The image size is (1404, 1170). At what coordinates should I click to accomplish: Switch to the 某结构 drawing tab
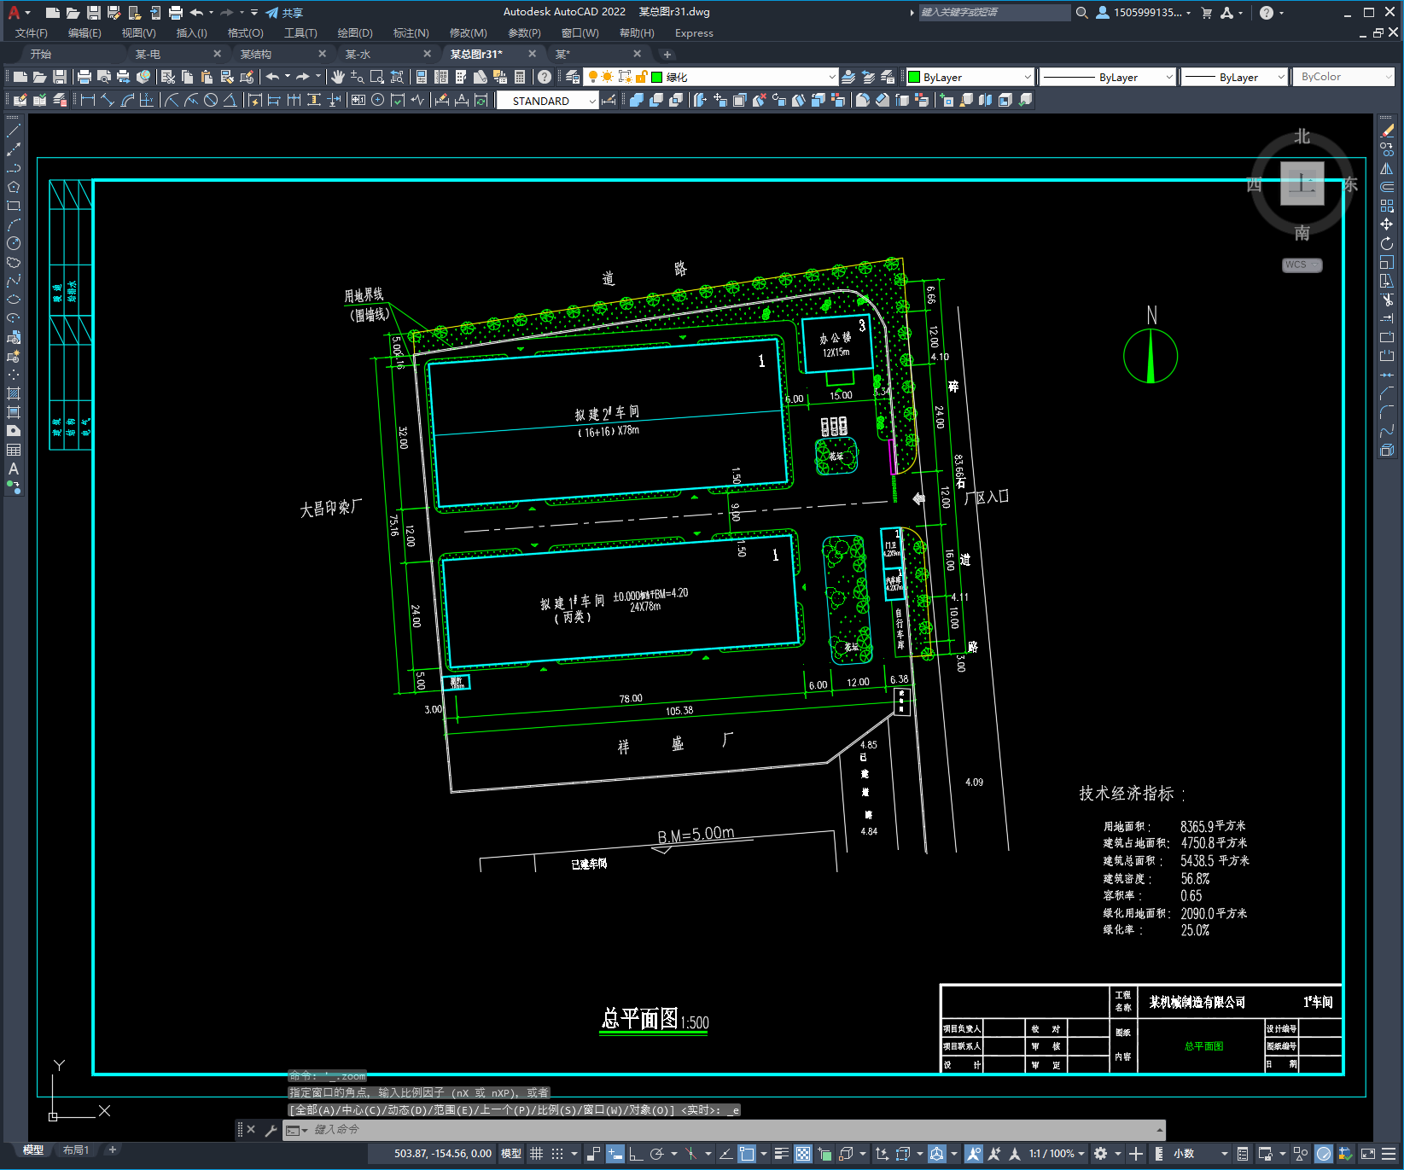click(x=256, y=54)
